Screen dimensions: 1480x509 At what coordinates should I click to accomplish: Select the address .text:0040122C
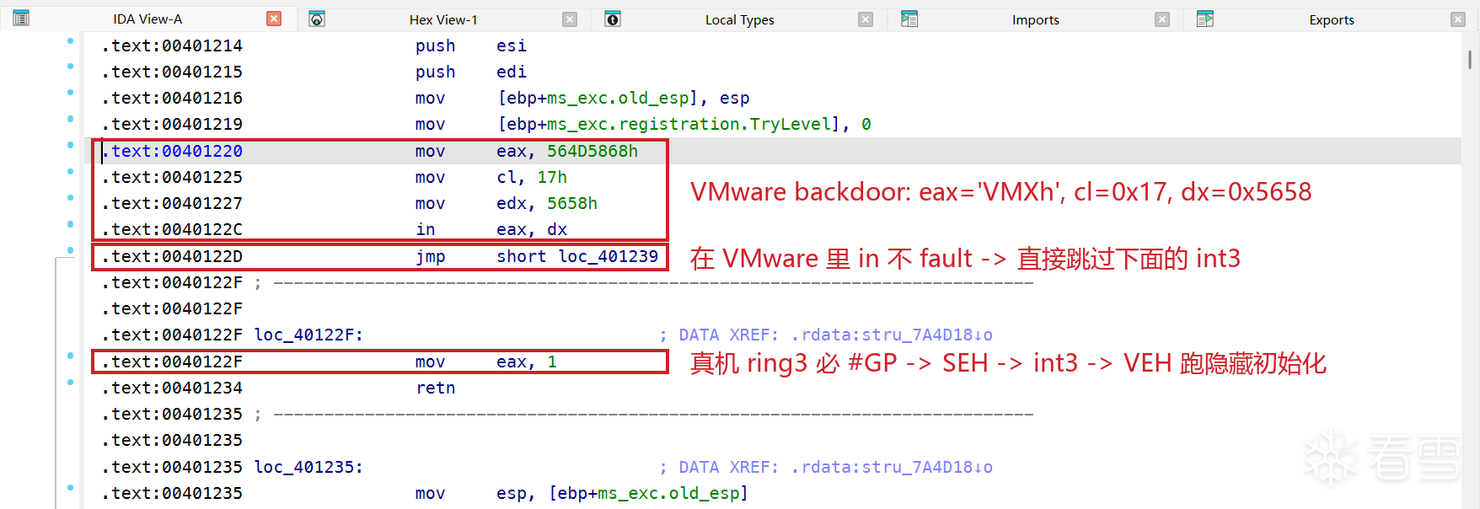click(x=172, y=229)
